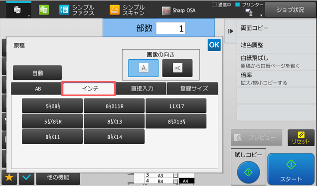This screenshot has width=317, height=186.
Task: Choose portrait image orientation A
Action: point(144,68)
